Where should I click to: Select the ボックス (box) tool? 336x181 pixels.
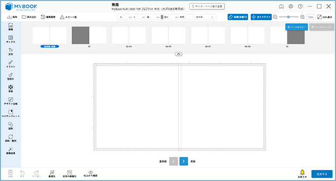point(10,39)
